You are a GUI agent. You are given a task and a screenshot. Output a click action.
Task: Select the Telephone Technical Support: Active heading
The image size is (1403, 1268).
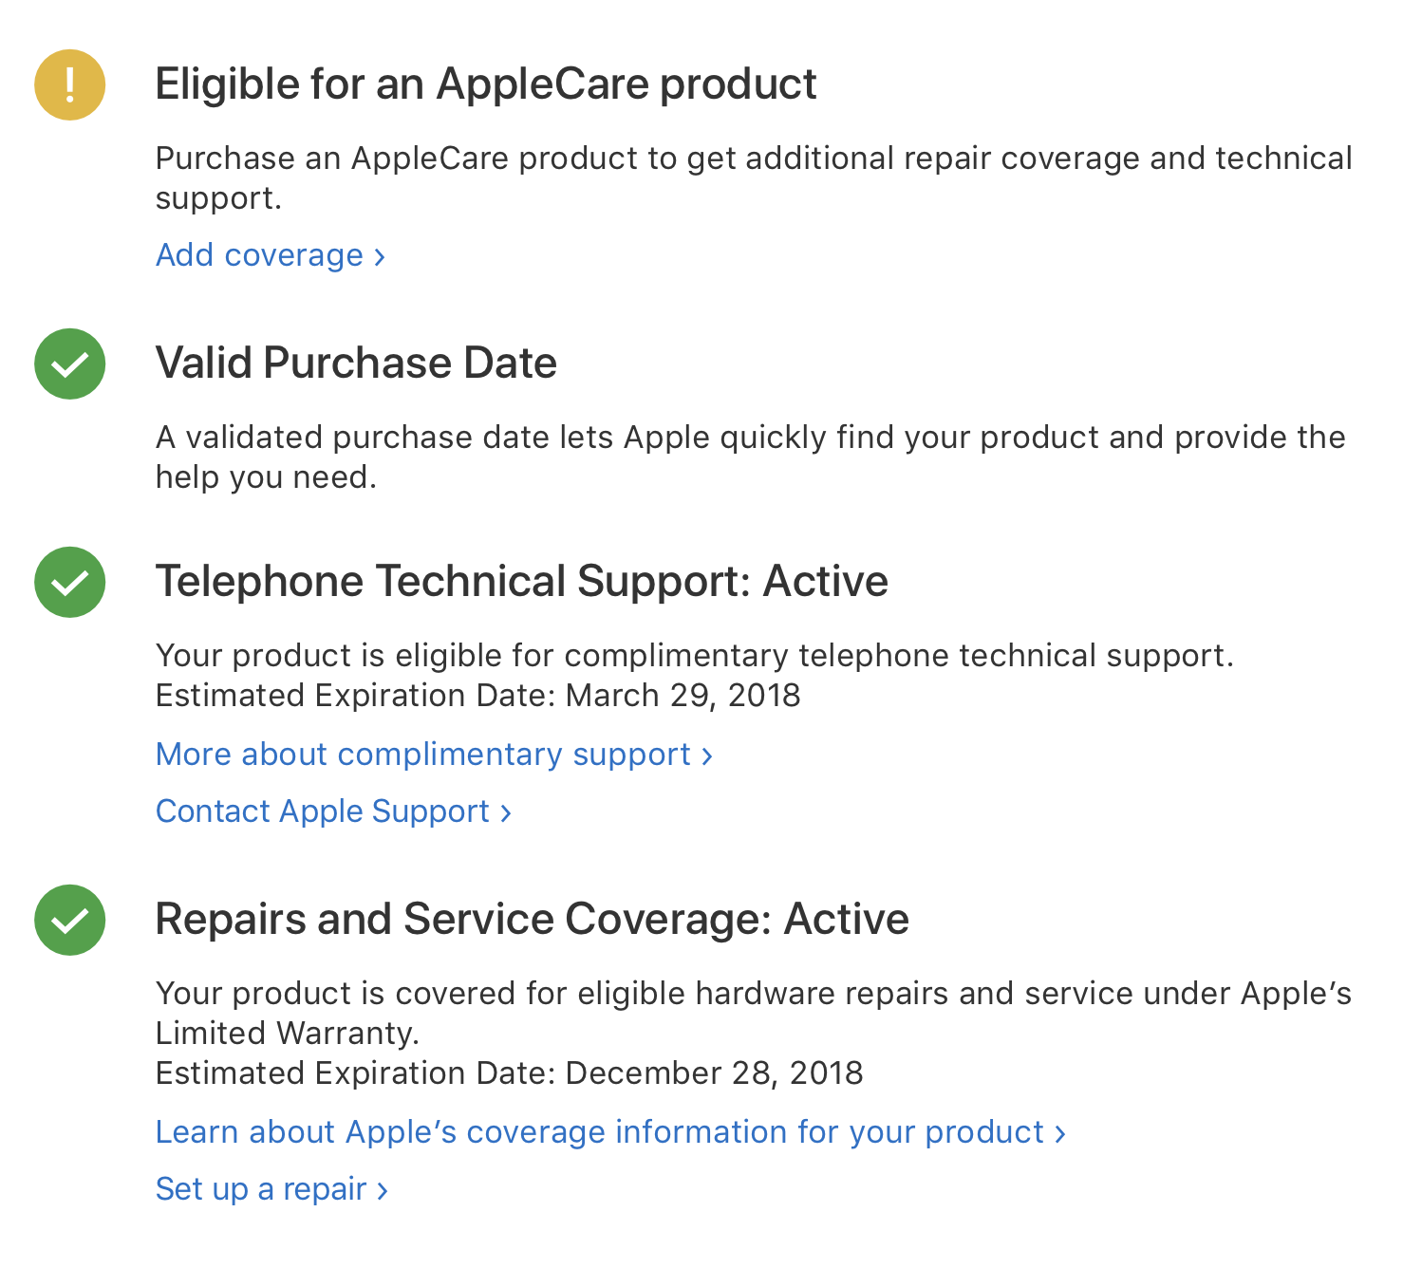[x=522, y=582]
